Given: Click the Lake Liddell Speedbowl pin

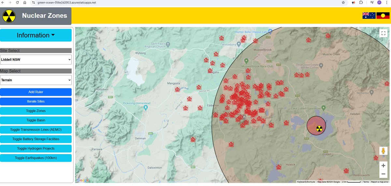Looking at the screenshot, I should [324, 108].
